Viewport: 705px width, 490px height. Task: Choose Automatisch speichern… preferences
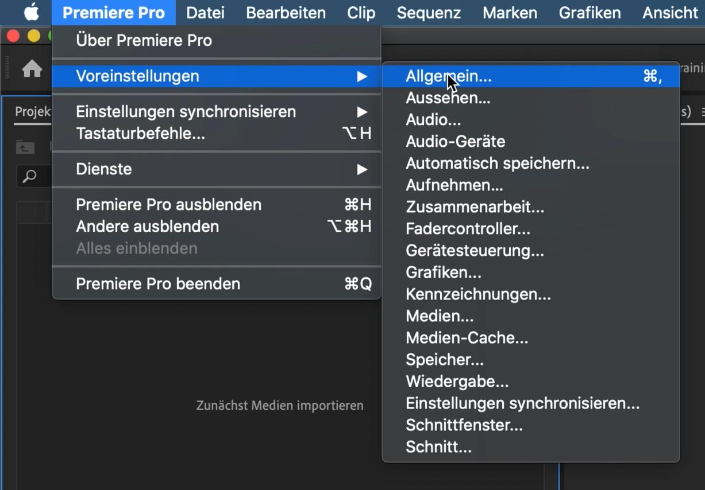[x=497, y=164]
